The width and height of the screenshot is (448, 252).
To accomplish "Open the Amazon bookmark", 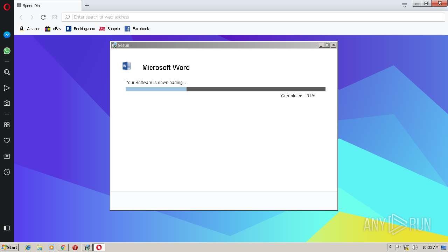I will click(x=30, y=29).
